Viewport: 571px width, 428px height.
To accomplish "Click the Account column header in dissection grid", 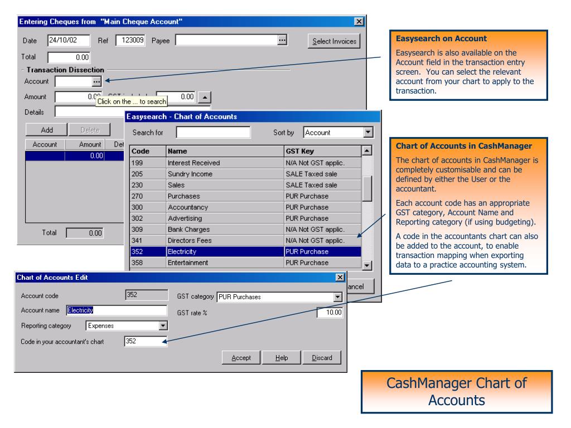I will coord(45,144).
